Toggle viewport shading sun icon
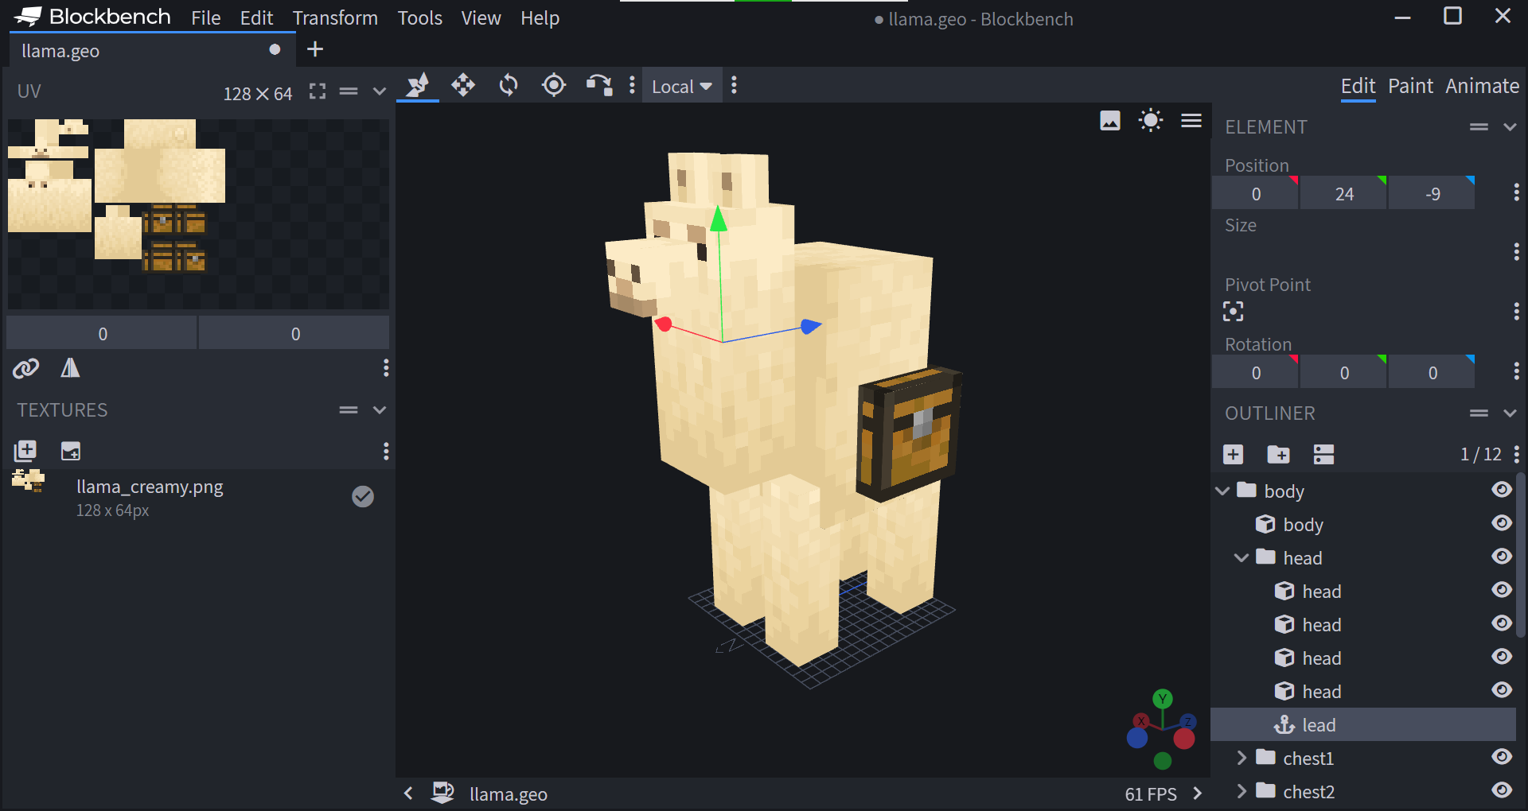This screenshot has width=1528, height=811. coord(1151,121)
